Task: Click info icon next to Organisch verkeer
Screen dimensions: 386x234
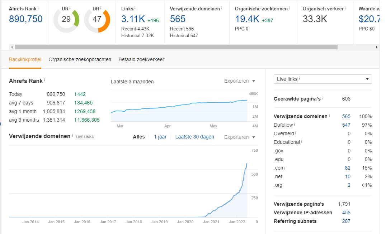Action: [x=345, y=8]
